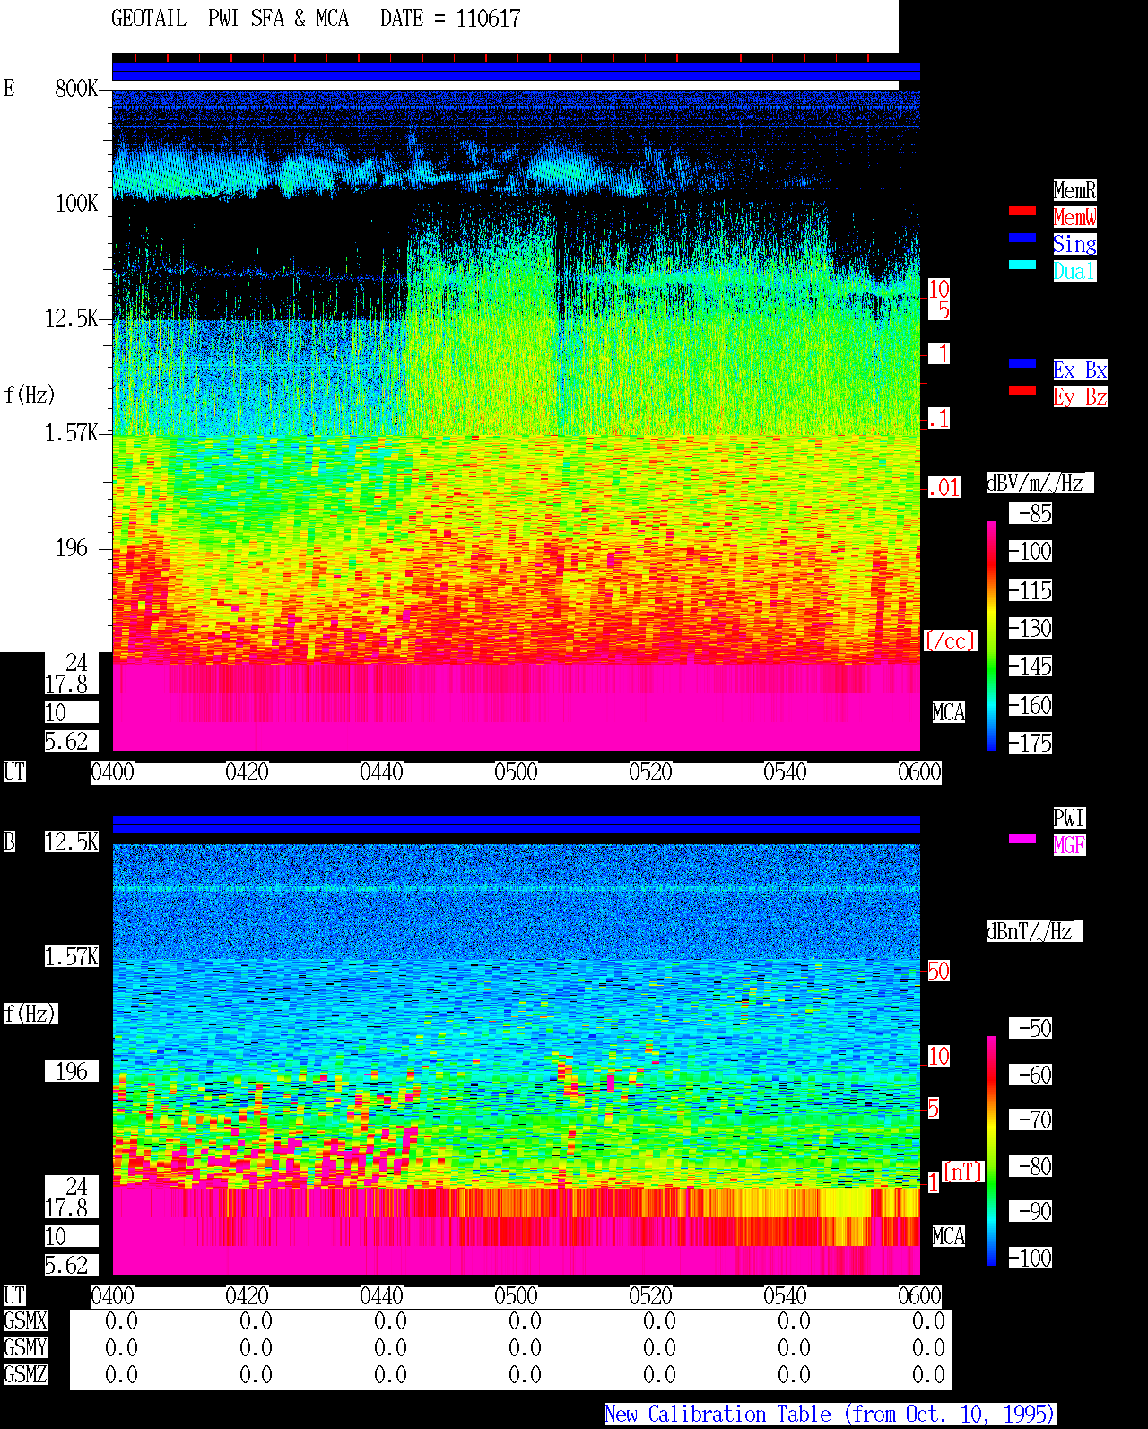Click the 0440 UT tick under B panel
The image size is (1148, 1429).
coord(381,1296)
